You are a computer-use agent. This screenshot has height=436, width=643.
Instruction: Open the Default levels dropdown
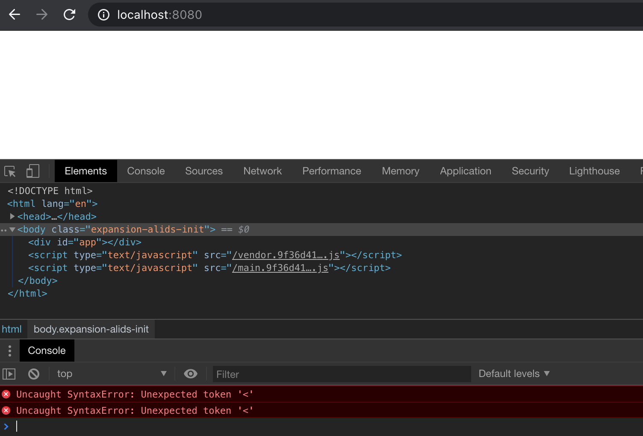point(514,374)
